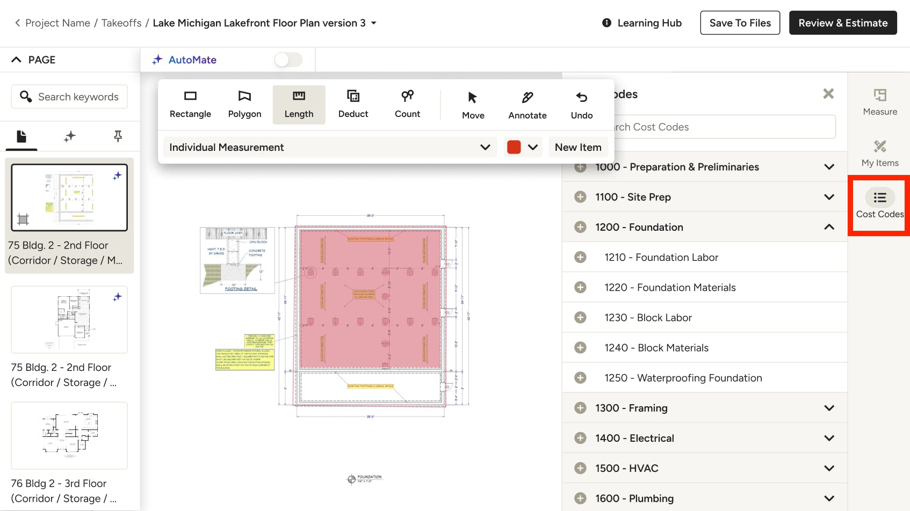Add cost code 1400 Electrical

(580, 437)
